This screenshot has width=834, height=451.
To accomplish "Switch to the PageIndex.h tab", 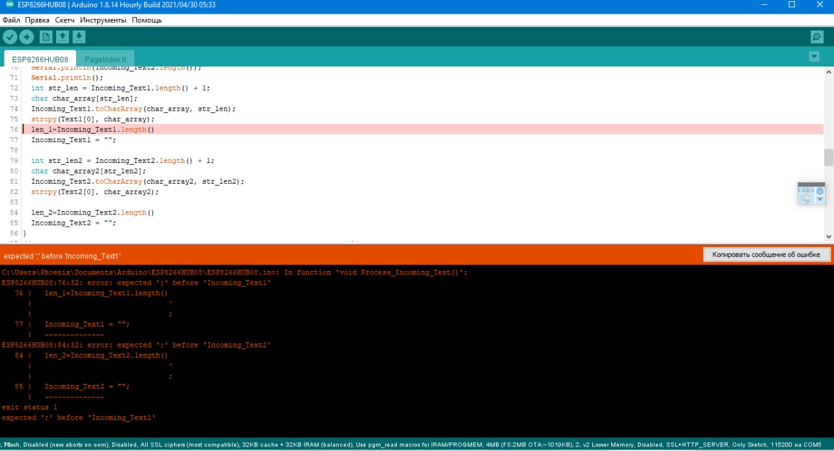I will (x=106, y=59).
